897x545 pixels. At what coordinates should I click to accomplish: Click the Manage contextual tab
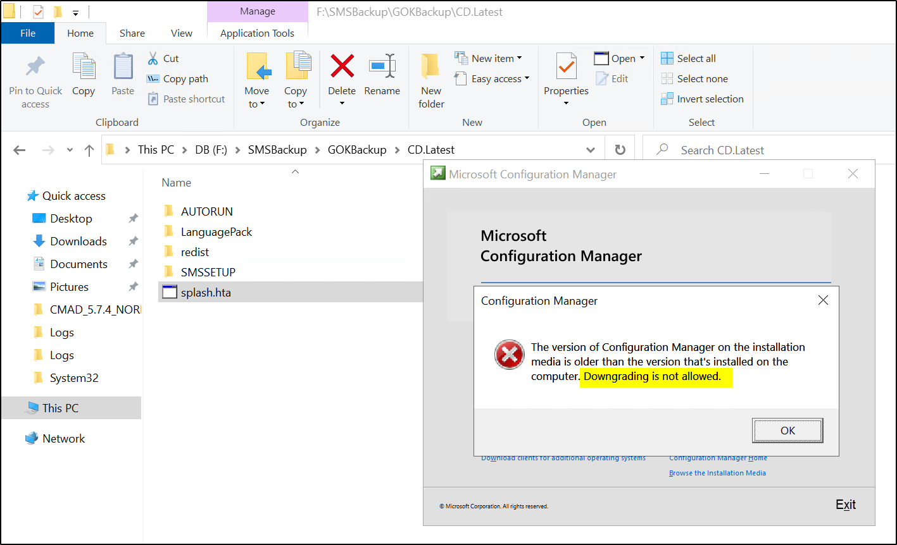258,11
